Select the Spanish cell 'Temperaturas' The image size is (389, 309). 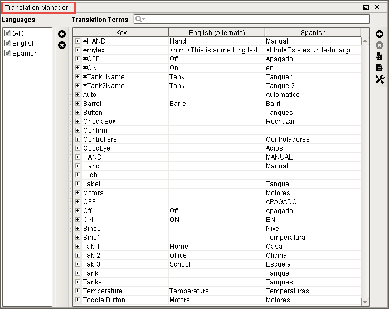click(x=313, y=291)
